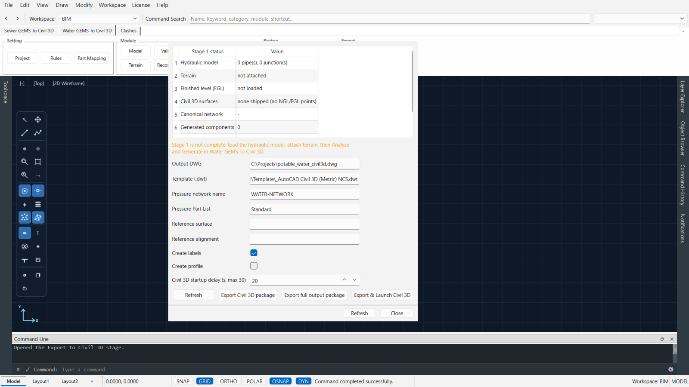Open the File menu
Screen dimensions: 689x387
pyautogui.click(x=9, y=5)
